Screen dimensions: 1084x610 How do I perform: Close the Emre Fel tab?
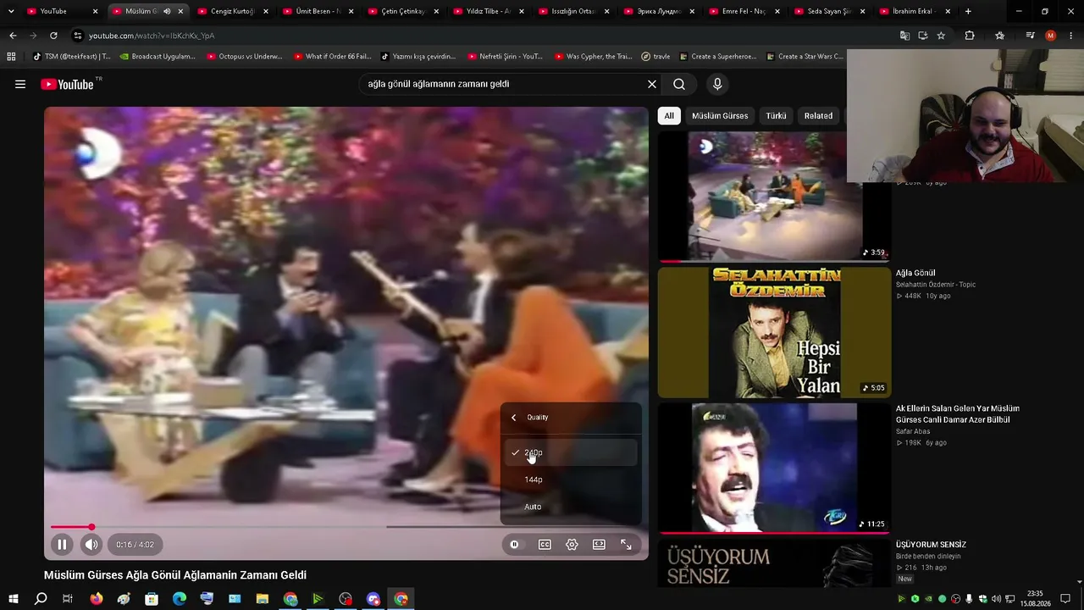click(x=777, y=11)
